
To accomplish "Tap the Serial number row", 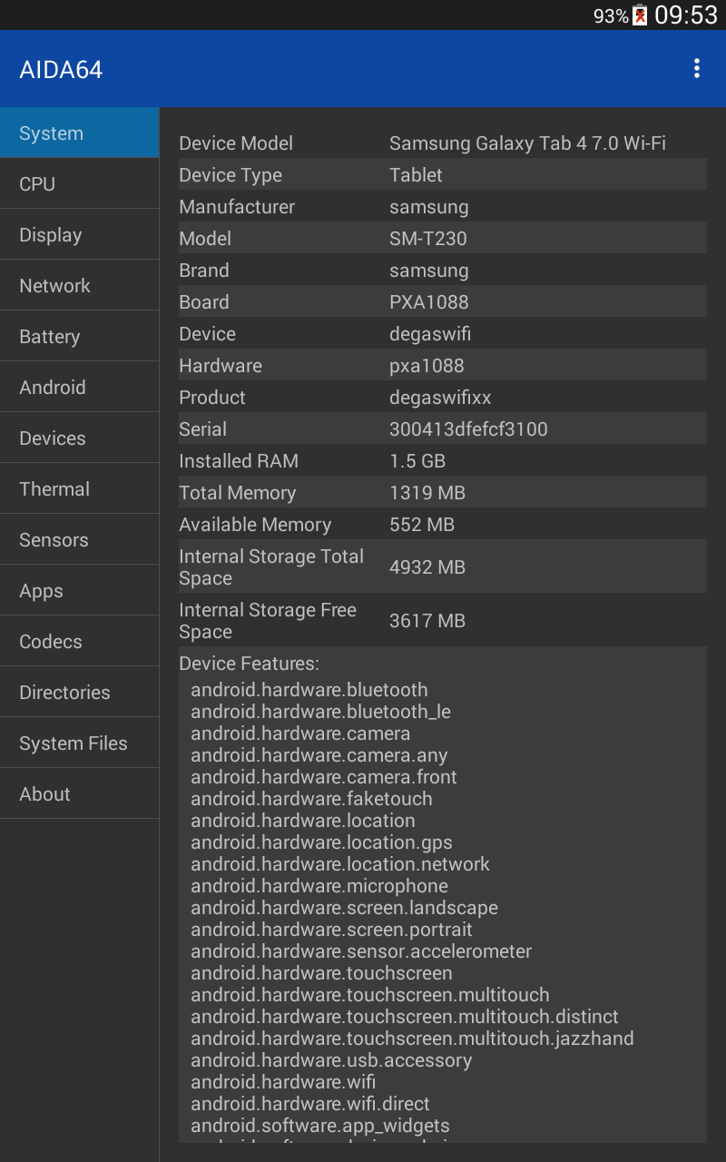I will 442,429.
